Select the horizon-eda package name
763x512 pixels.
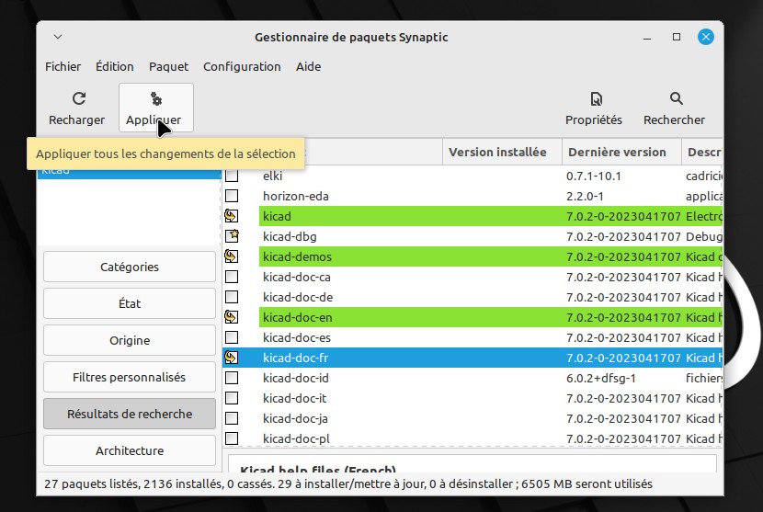click(x=295, y=196)
